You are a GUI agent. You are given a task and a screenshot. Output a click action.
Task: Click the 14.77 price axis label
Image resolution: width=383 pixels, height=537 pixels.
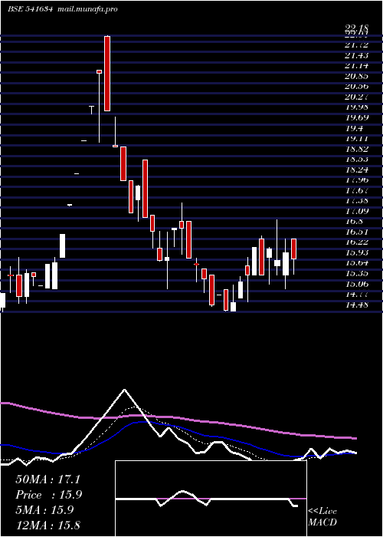357,294
